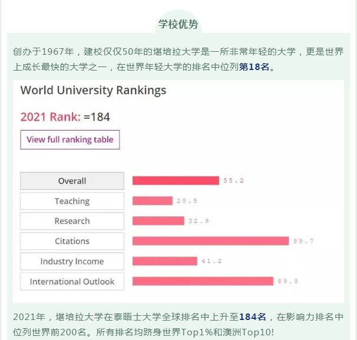Choose the Industry Income tab
Image resolution: width=357 pixels, height=340 pixels.
[72, 261]
